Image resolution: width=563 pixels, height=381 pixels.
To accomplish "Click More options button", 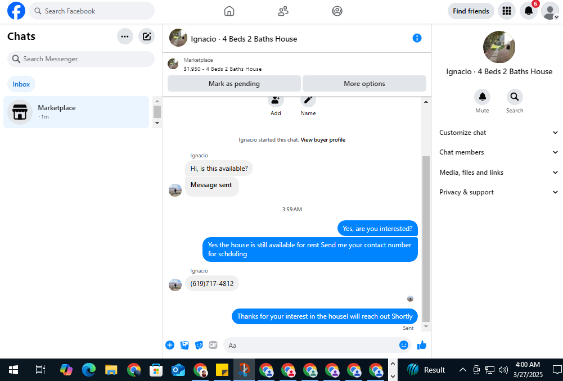I will click(x=364, y=84).
